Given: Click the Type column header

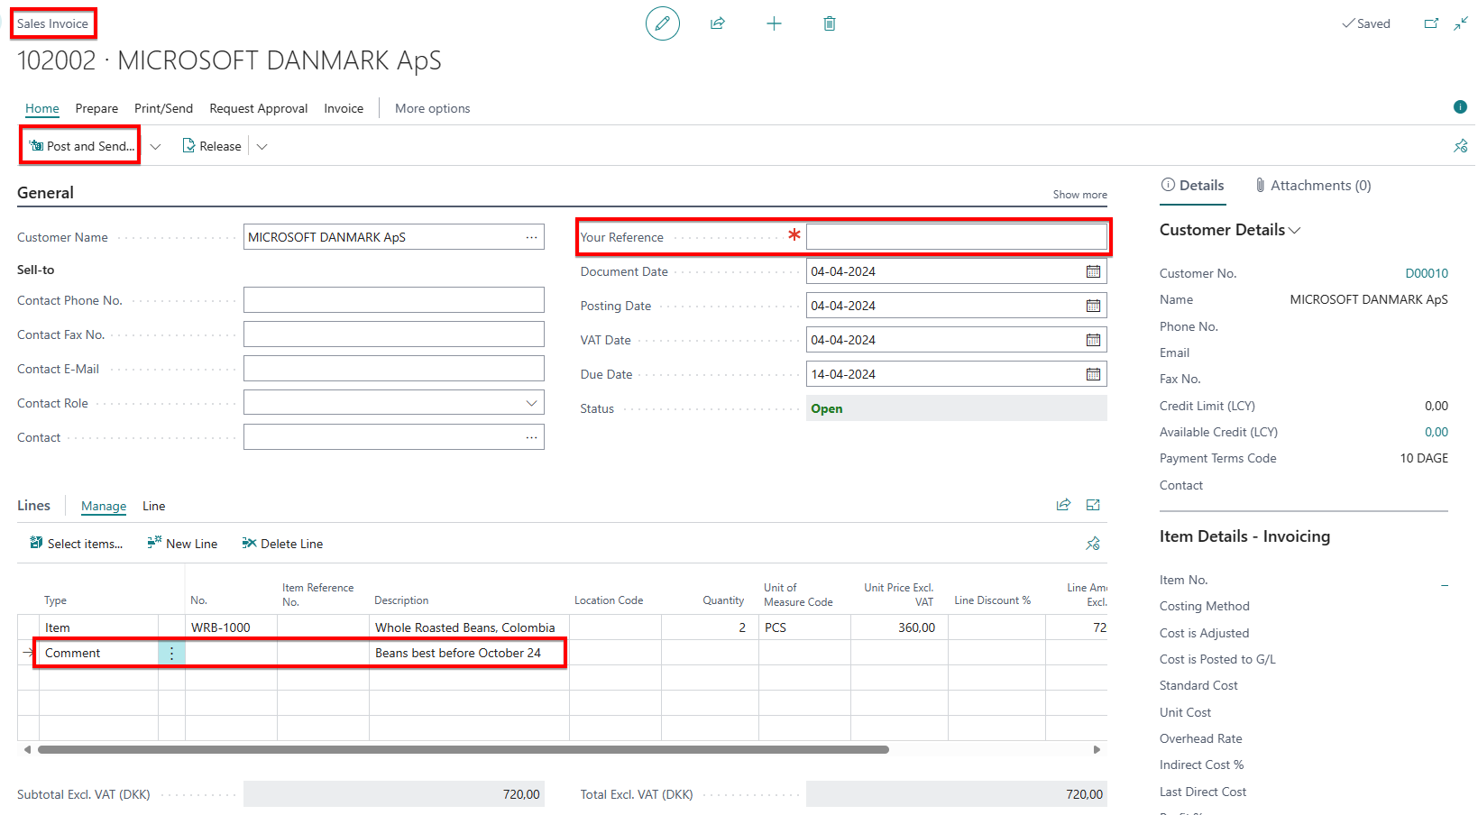Looking at the screenshot, I should (56, 600).
